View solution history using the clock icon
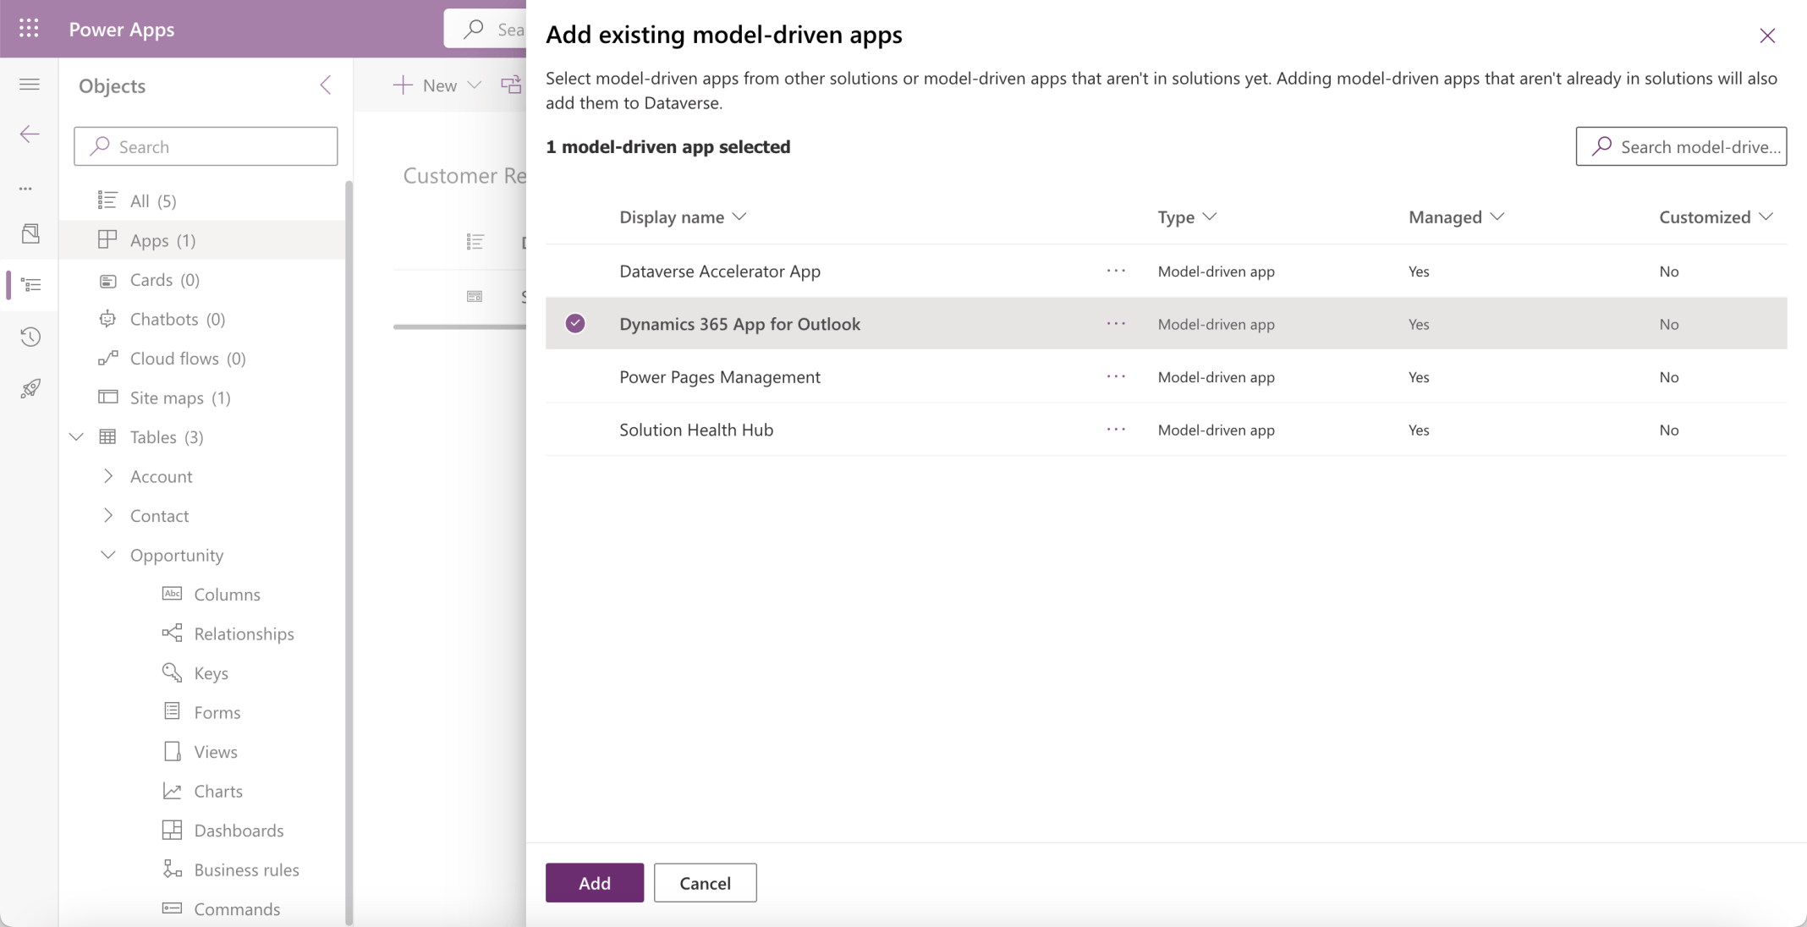The width and height of the screenshot is (1807, 927). [30, 337]
